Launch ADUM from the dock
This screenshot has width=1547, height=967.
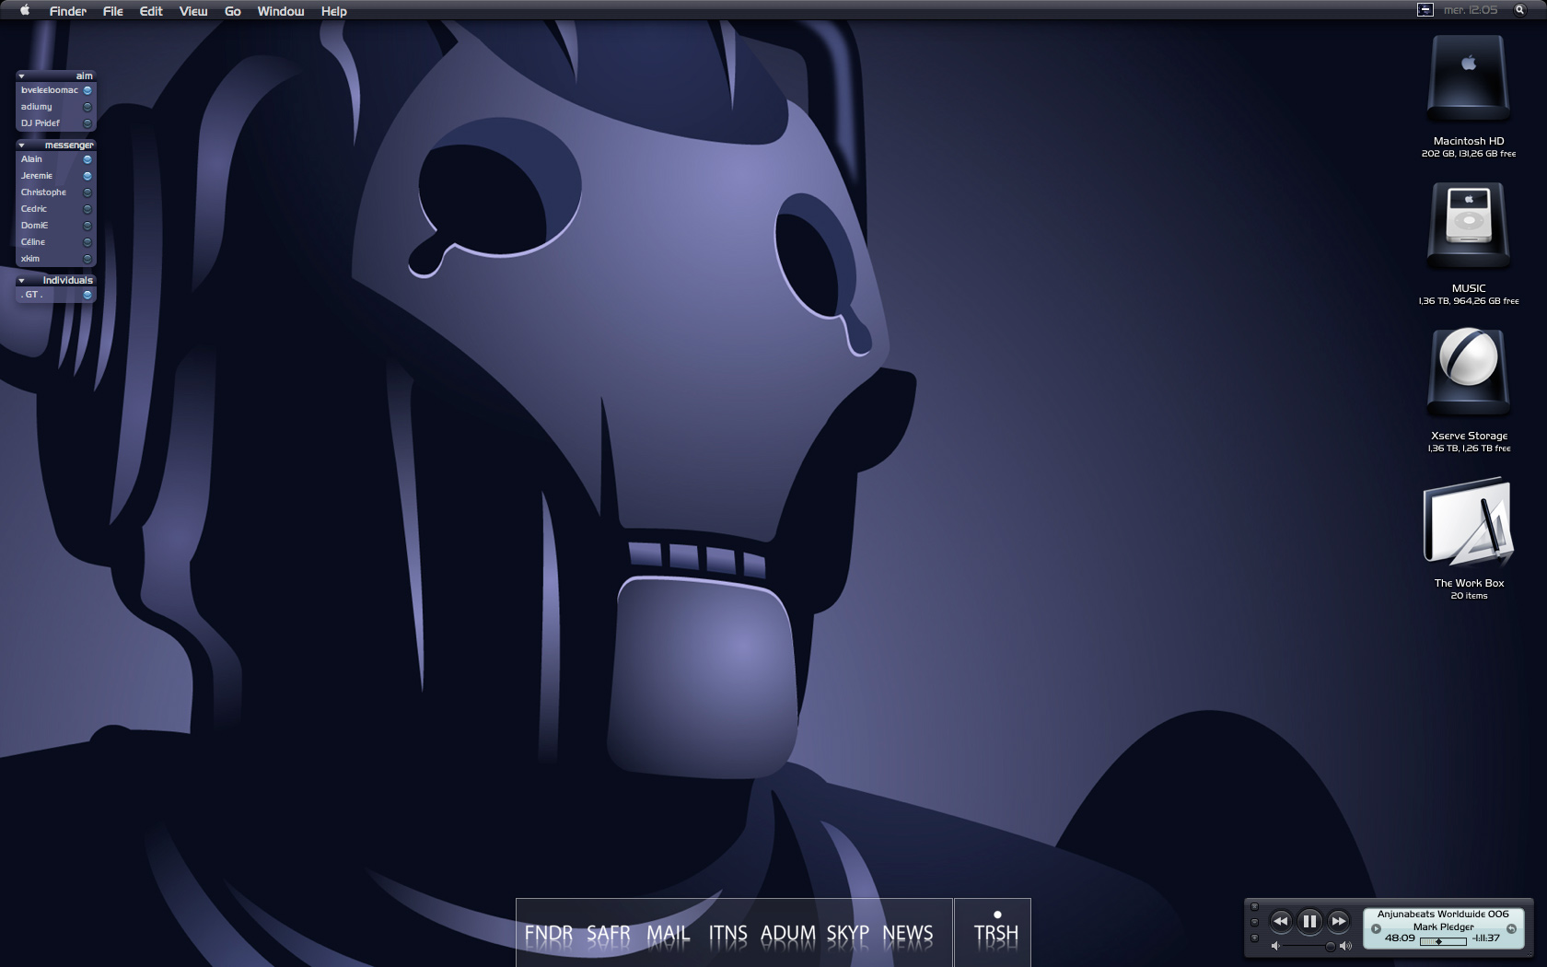click(x=787, y=934)
